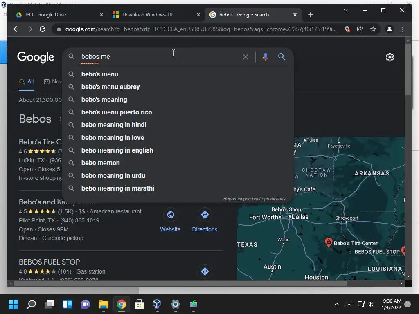Open the Chrome tab search dropdown arrow
The width and height of the screenshot is (419, 314).
coord(345,10)
